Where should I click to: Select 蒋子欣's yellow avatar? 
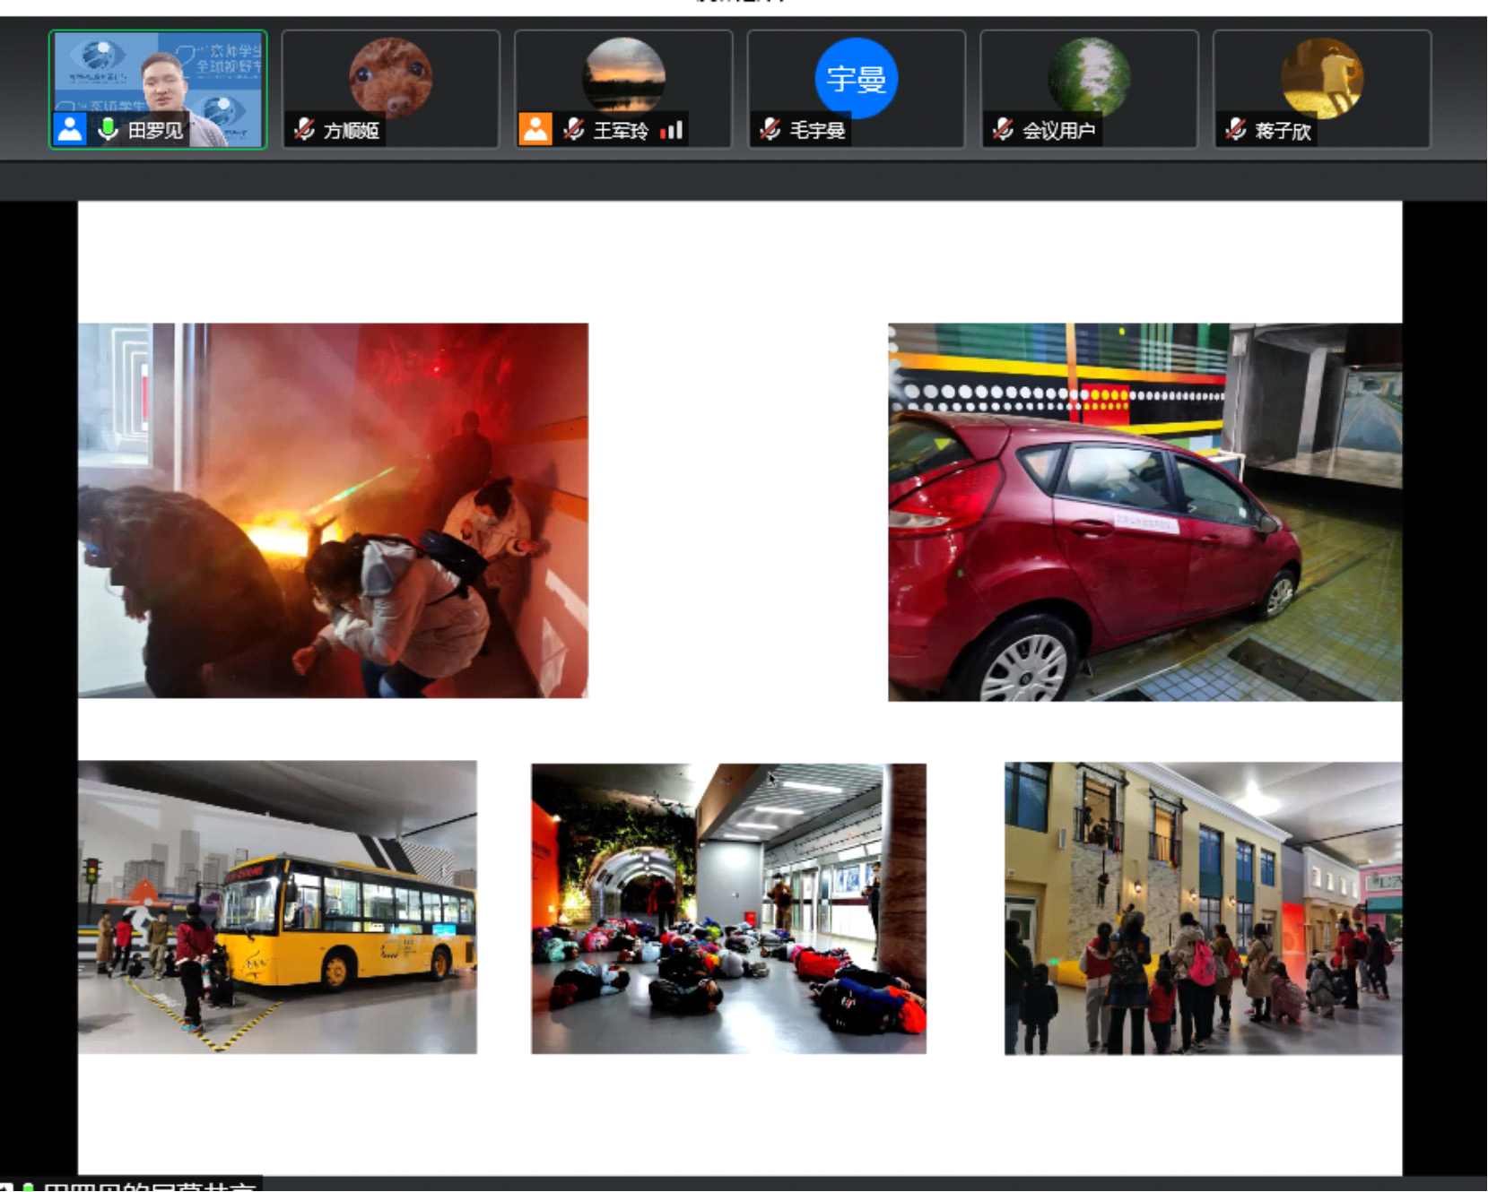coord(1322,78)
